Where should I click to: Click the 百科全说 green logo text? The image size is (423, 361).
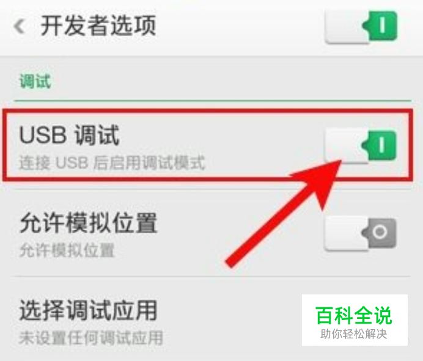tap(353, 315)
